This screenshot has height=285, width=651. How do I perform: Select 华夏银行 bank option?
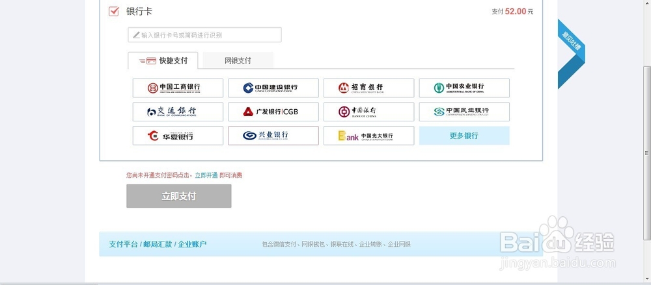[x=178, y=136]
